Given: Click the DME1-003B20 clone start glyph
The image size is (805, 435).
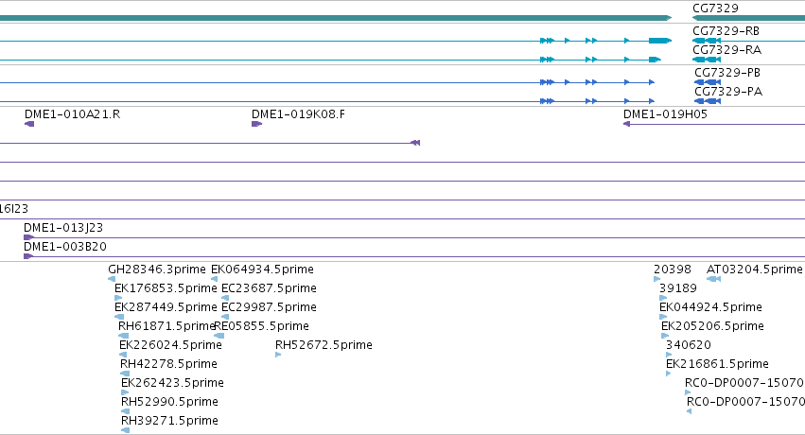Looking at the screenshot, I should (28, 256).
